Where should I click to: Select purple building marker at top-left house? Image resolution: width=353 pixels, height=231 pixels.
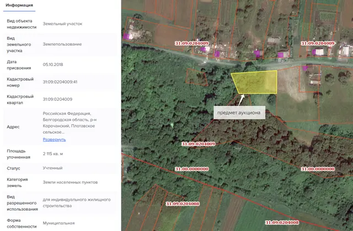click(x=127, y=36)
